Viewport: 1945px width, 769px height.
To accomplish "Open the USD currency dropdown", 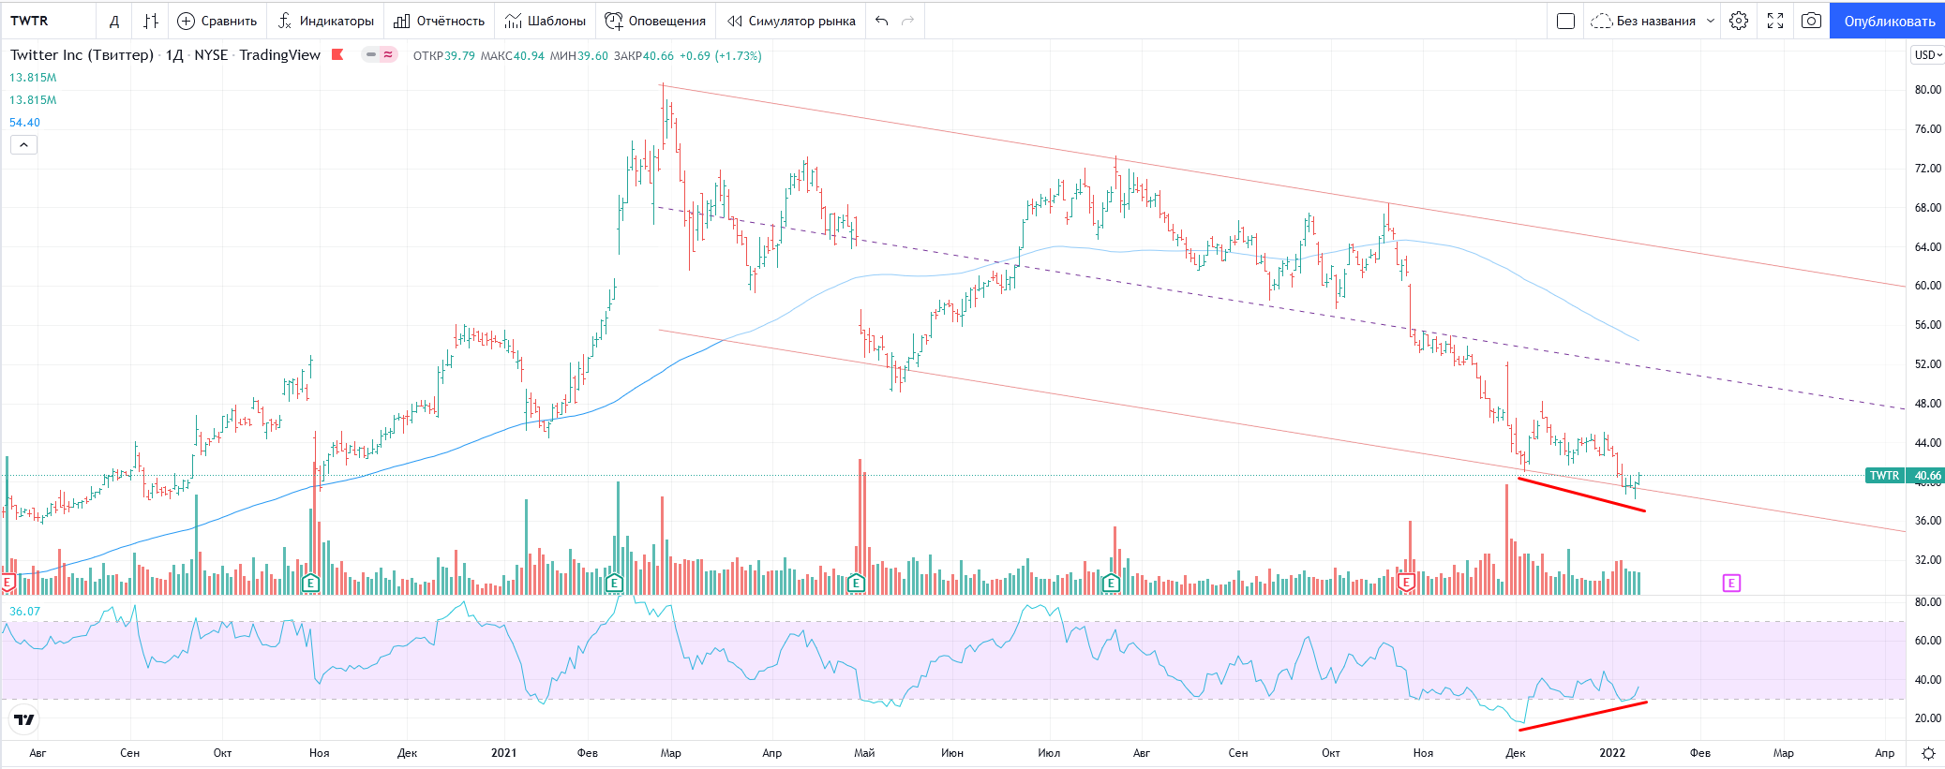I will click(1927, 55).
